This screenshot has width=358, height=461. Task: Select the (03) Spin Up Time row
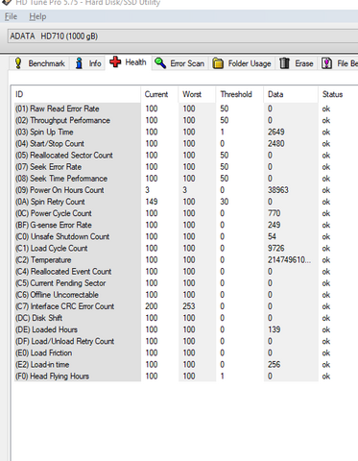pyautogui.click(x=185, y=132)
